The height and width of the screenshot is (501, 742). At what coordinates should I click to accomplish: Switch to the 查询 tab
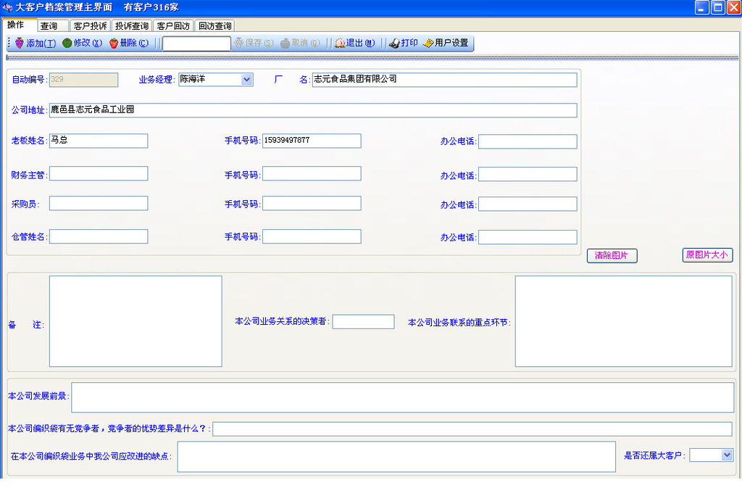[49, 26]
